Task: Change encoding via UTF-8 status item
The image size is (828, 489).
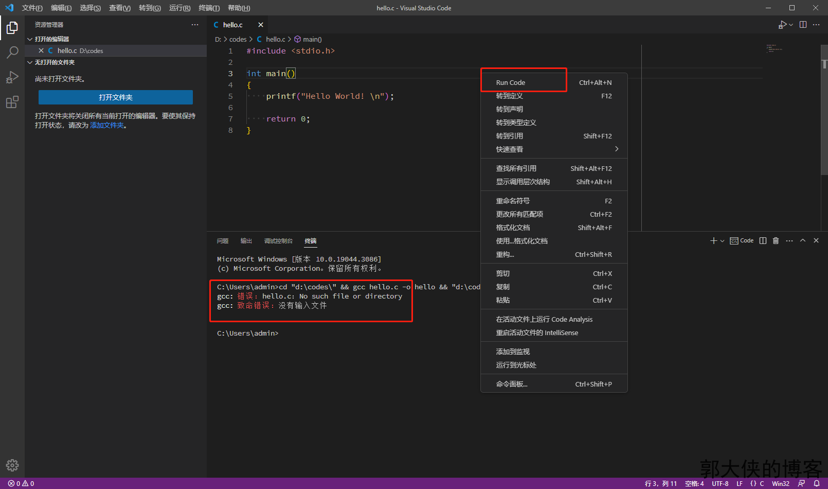Action: point(720,483)
